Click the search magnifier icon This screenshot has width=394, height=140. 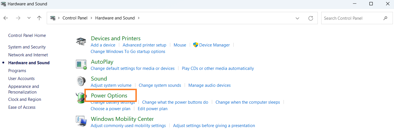(x=385, y=18)
